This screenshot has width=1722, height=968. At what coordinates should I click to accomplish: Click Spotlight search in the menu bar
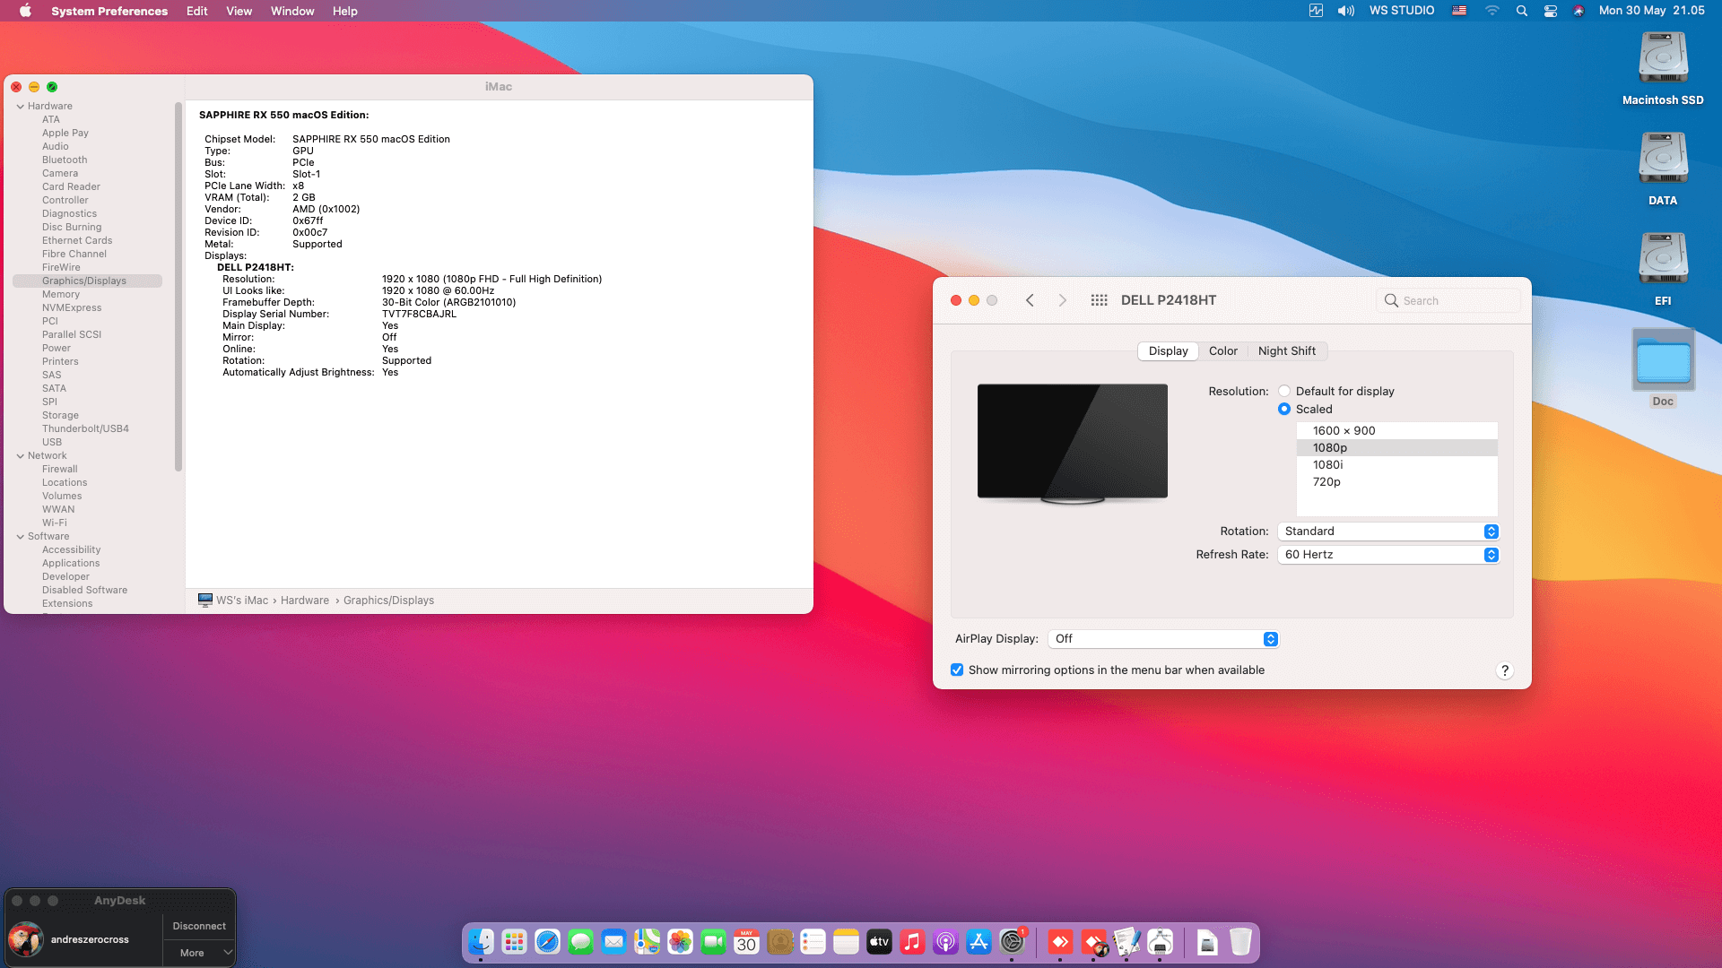point(1521,11)
